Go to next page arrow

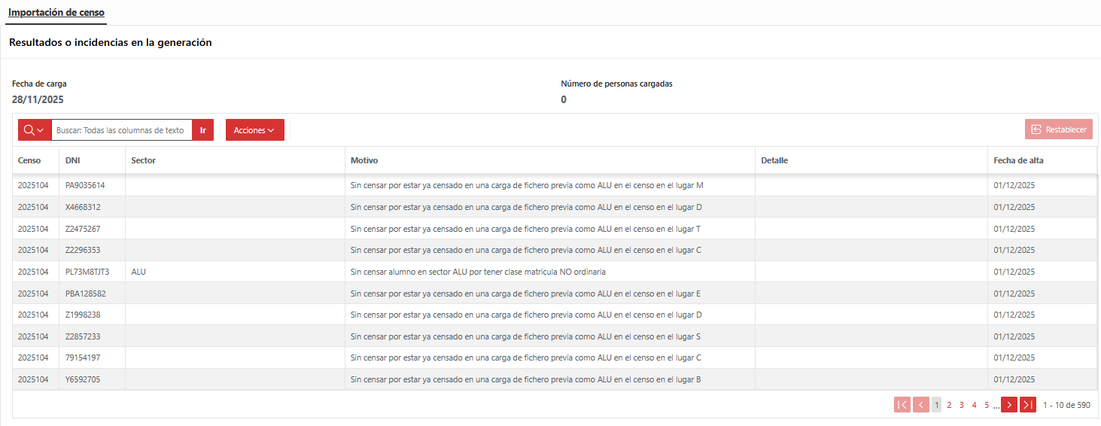click(x=1009, y=405)
